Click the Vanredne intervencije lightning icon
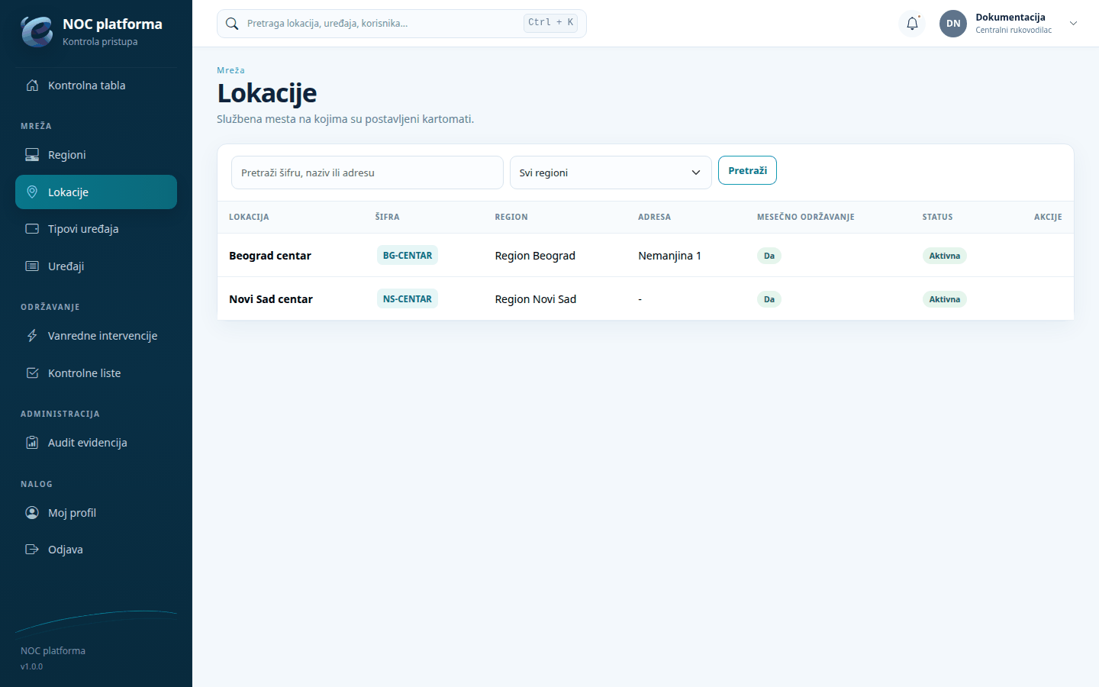The image size is (1099, 687). [32, 336]
